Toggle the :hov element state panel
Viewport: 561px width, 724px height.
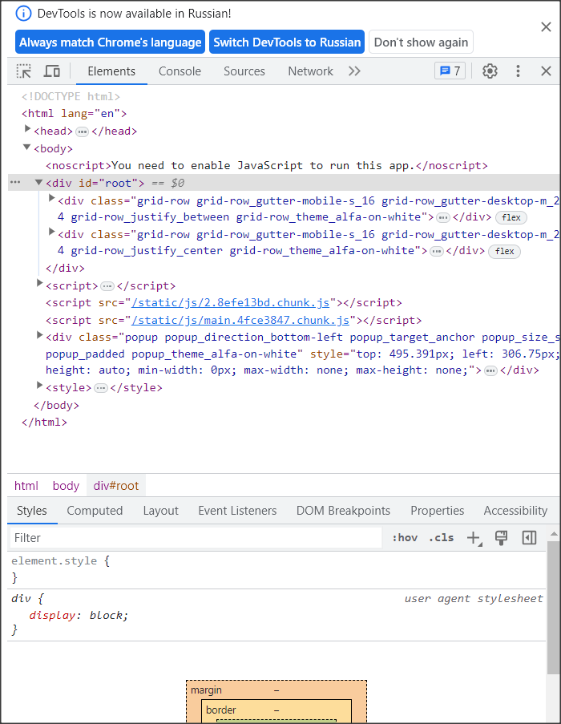(x=405, y=538)
